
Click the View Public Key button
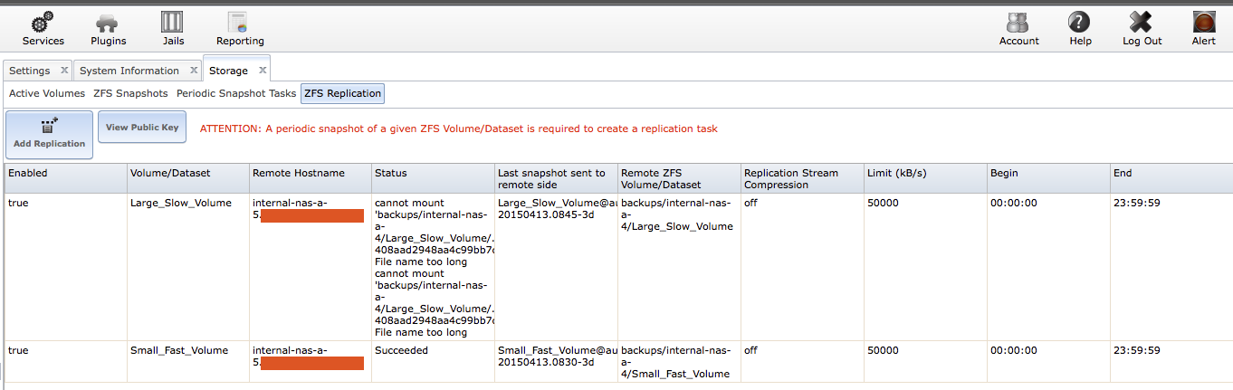pos(142,128)
